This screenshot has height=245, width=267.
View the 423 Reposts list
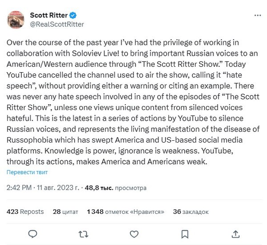coord(25,212)
